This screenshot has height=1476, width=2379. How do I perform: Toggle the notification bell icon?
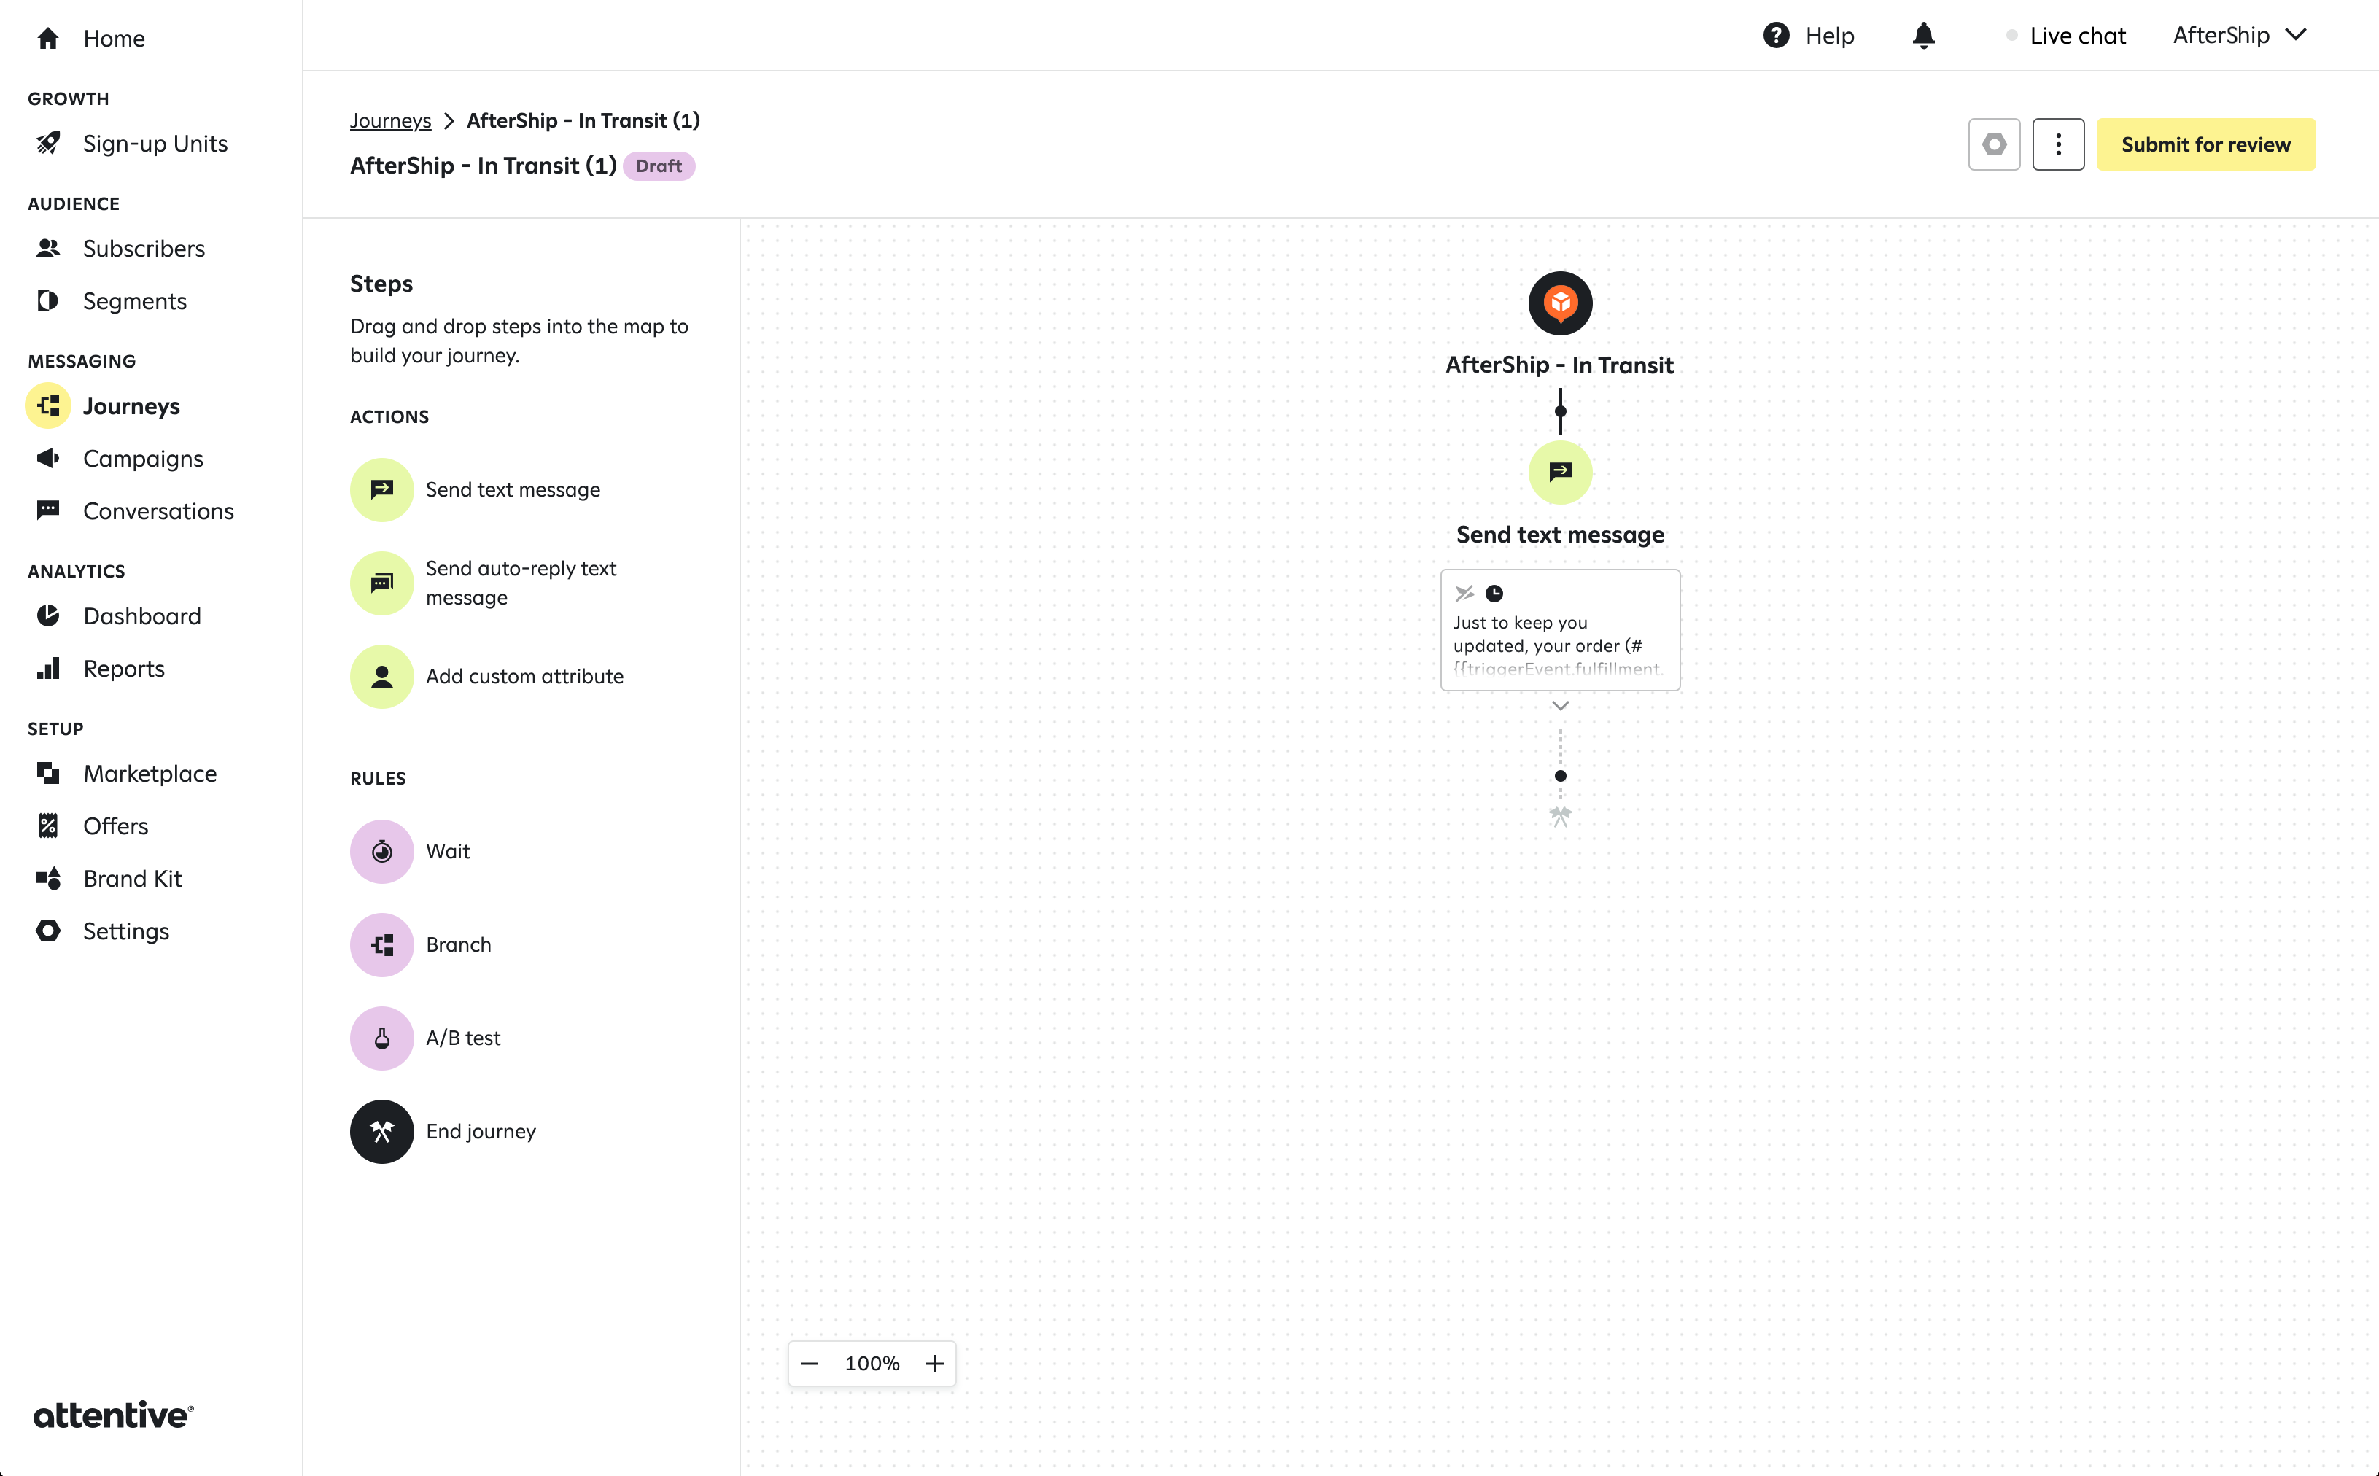pos(1923,34)
